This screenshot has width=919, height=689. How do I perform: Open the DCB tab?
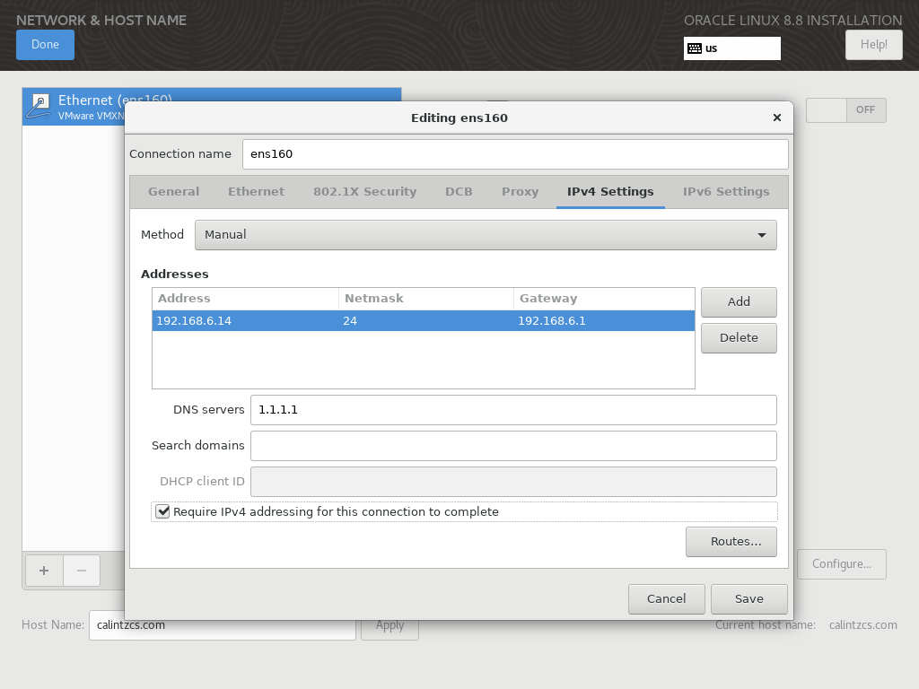(x=459, y=192)
